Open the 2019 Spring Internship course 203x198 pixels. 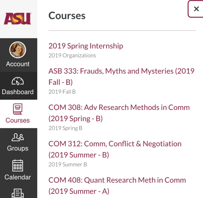point(86,46)
